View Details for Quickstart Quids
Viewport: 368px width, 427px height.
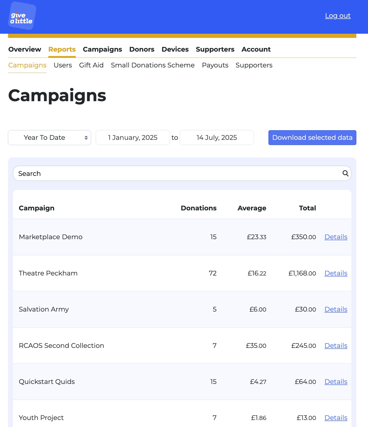[x=336, y=382]
